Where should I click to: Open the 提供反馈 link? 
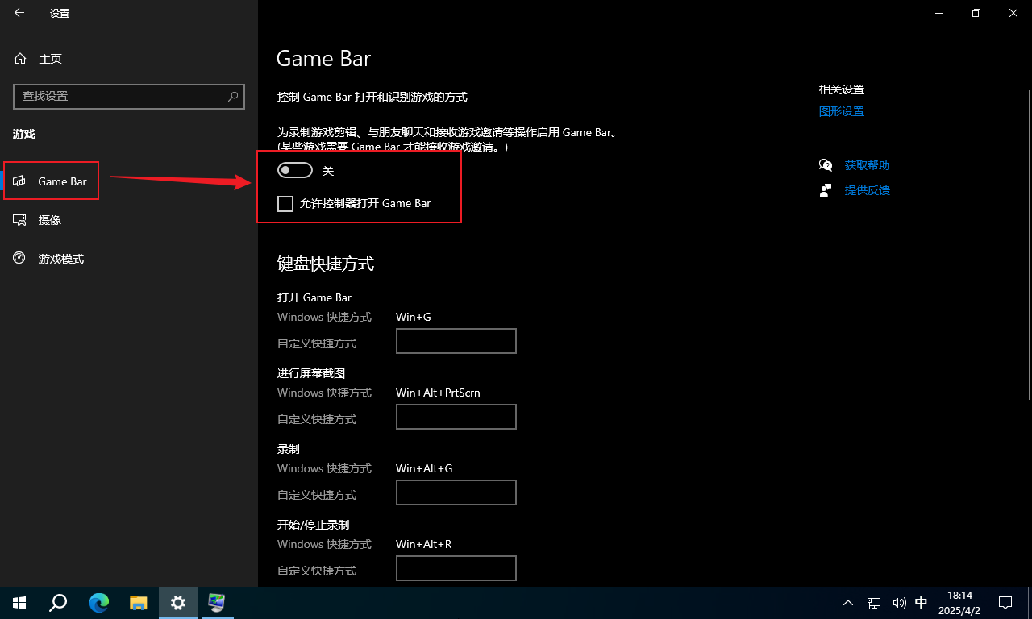point(867,190)
